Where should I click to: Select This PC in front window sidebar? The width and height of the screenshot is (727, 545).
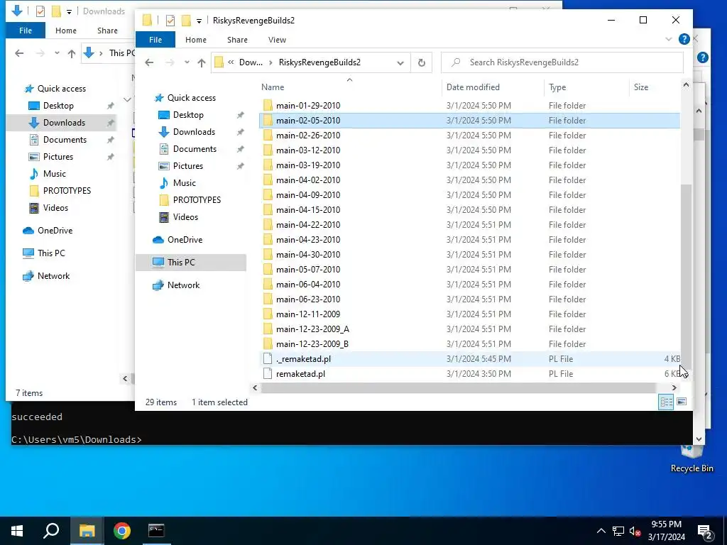pyautogui.click(x=181, y=263)
